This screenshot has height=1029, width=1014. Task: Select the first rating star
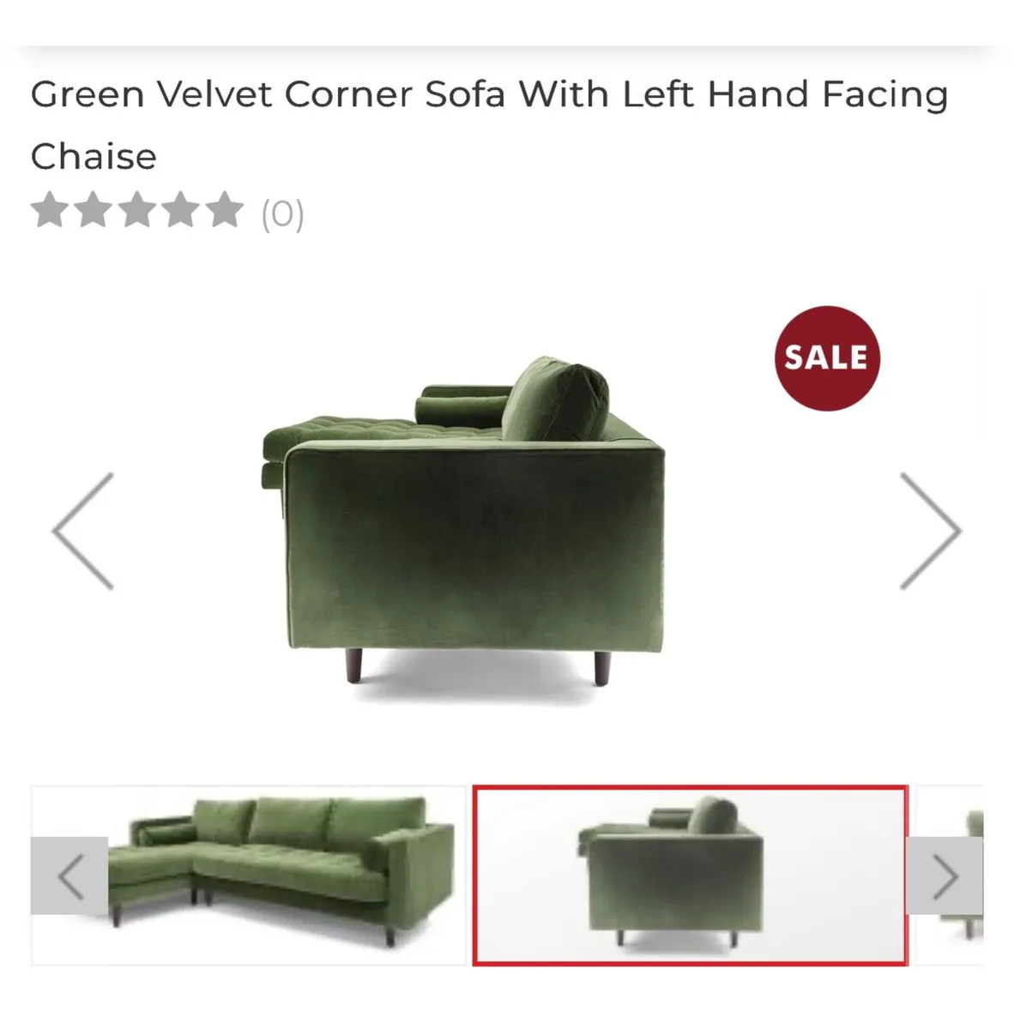click(x=50, y=210)
